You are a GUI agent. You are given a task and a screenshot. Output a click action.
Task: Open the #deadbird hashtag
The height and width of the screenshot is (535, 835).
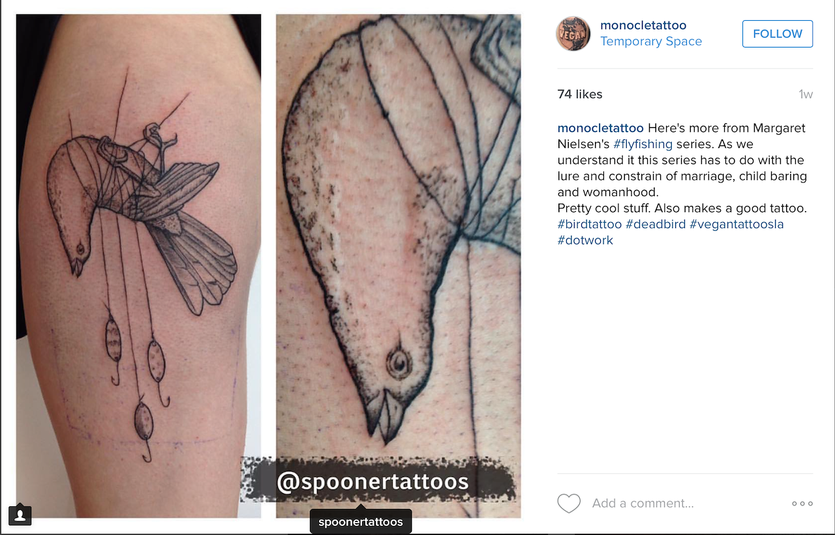[x=656, y=224]
